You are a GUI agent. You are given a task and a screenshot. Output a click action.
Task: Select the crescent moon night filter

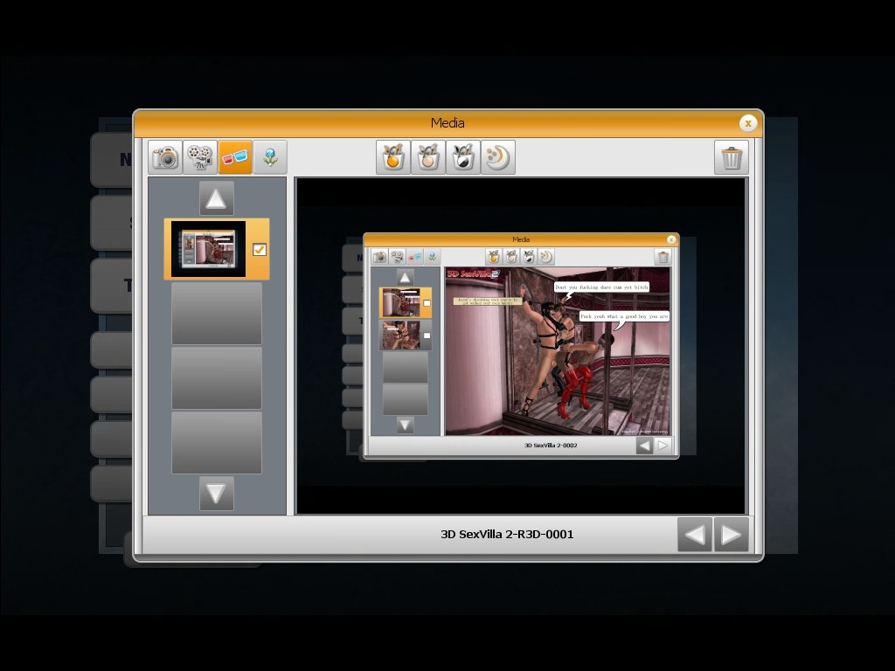(x=497, y=157)
